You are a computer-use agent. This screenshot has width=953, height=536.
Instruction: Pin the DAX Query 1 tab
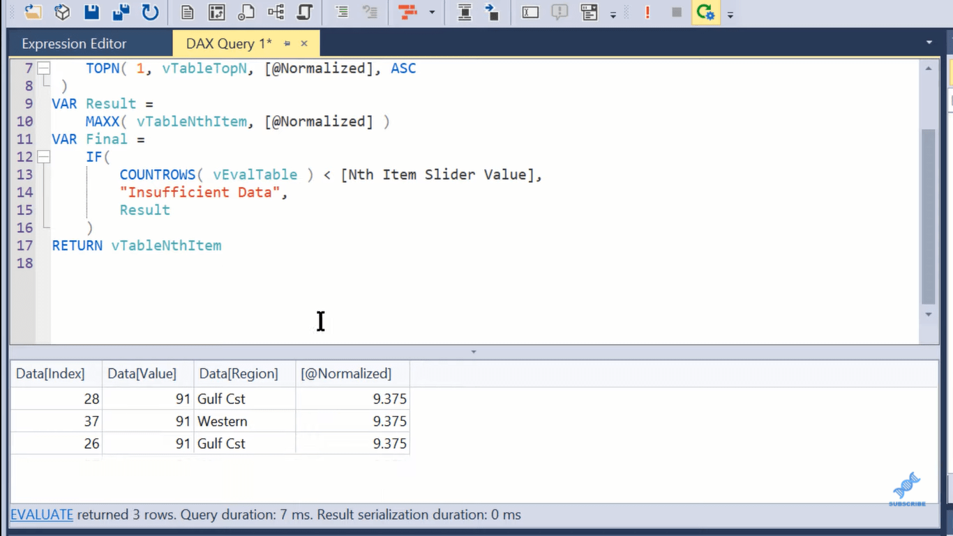pyautogui.click(x=287, y=43)
